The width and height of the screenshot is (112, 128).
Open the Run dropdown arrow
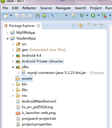(x=99, y=15)
